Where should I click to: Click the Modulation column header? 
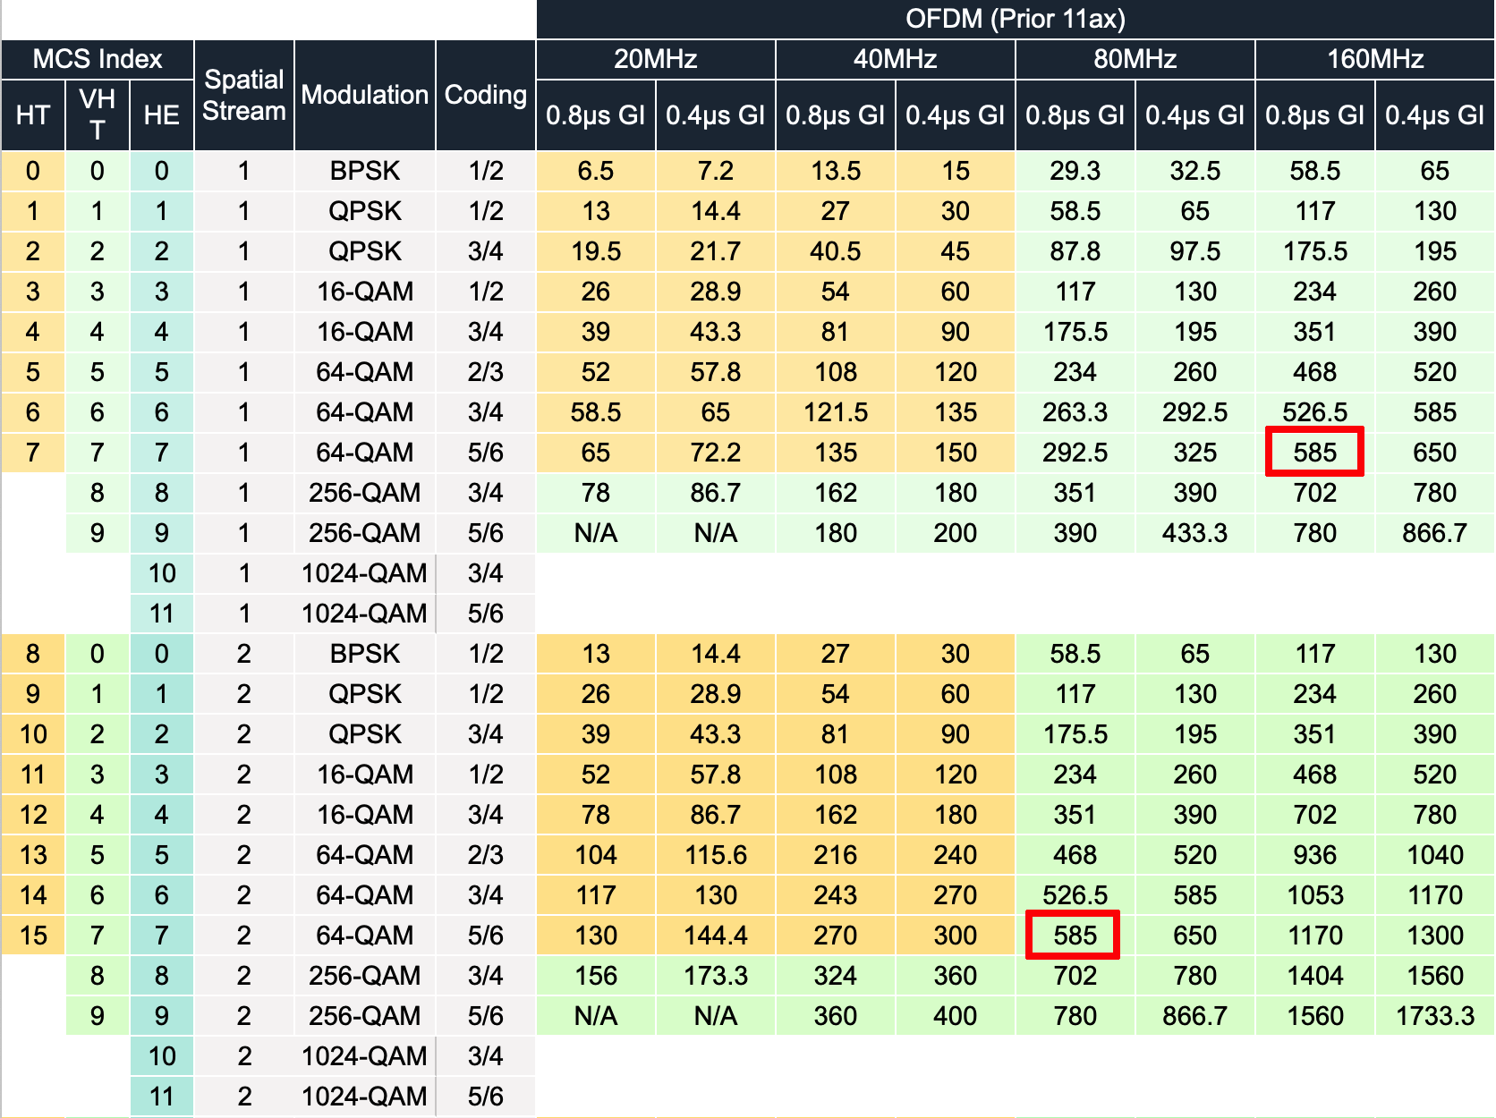click(364, 95)
